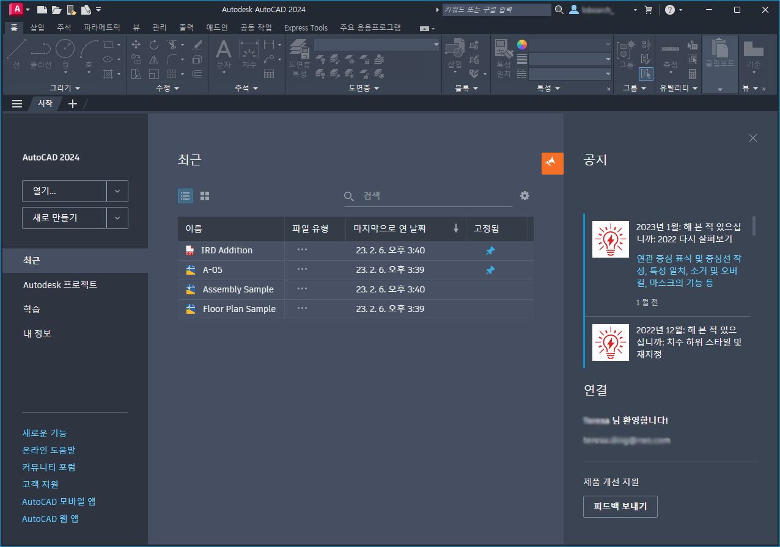Select the Dimension (치수) tool
780x547 pixels.
pyautogui.click(x=249, y=54)
